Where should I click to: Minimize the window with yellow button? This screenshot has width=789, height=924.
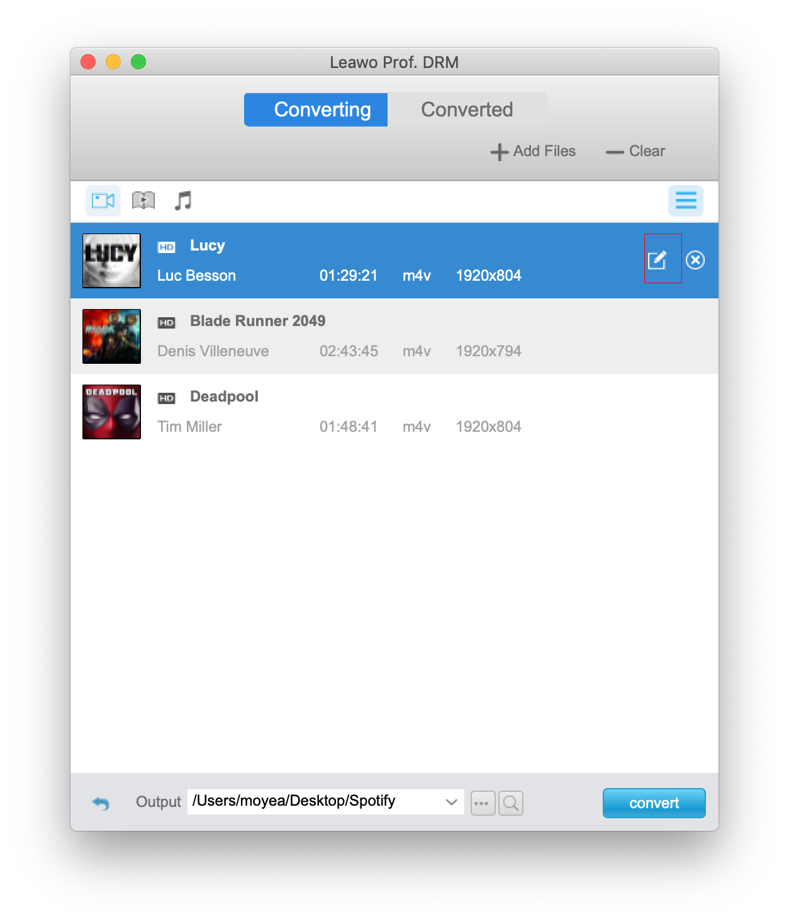(x=113, y=62)
